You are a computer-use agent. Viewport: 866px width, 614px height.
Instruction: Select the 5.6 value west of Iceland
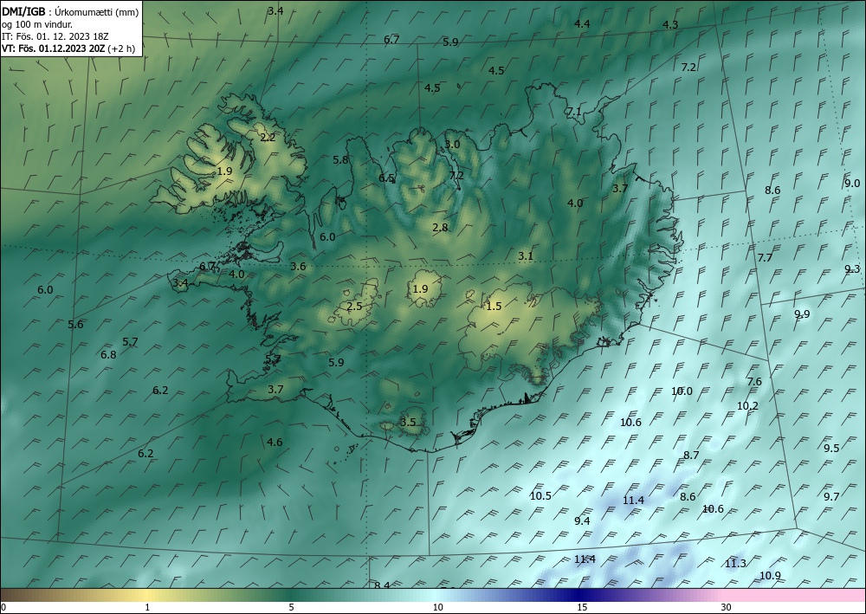pos(75,324)
